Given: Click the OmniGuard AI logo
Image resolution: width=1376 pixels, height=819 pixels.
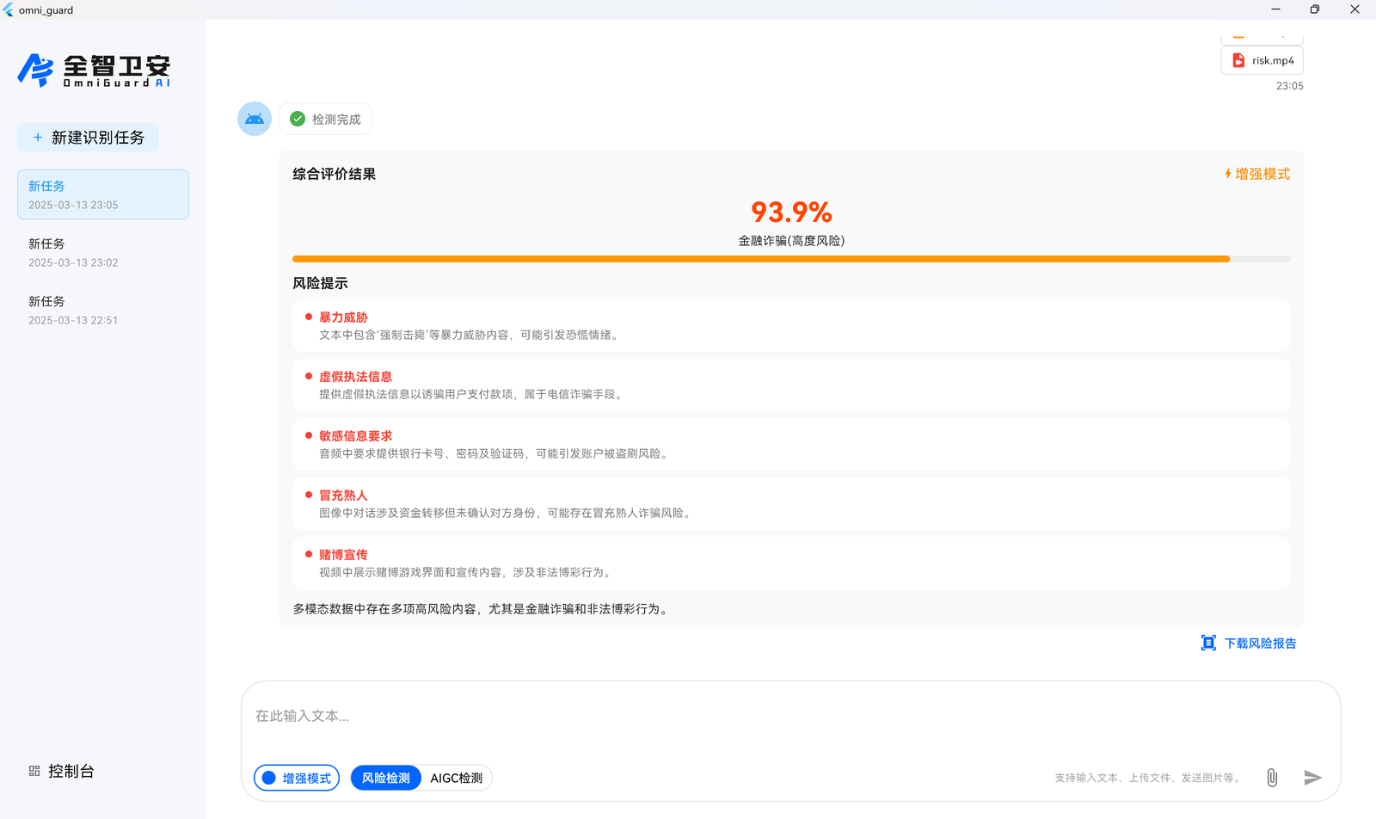Looking at the screenshot, I should (94, 71).
